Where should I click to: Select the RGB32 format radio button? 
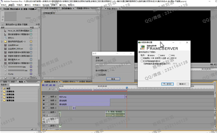pos(159,55)
